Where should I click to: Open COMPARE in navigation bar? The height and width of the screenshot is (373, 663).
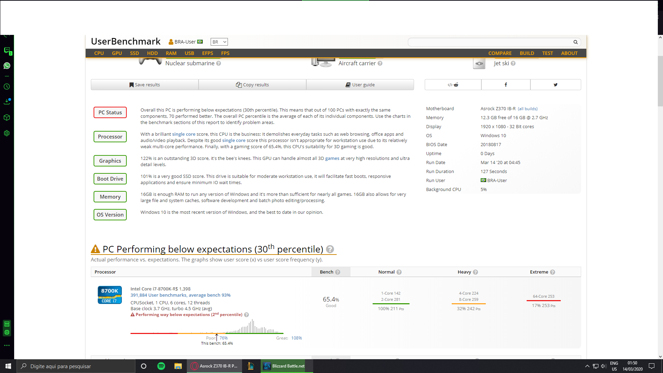(500, 53)
